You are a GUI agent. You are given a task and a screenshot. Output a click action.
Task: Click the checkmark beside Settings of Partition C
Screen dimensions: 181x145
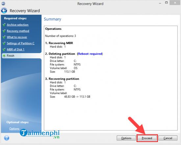tap(4, 43)
